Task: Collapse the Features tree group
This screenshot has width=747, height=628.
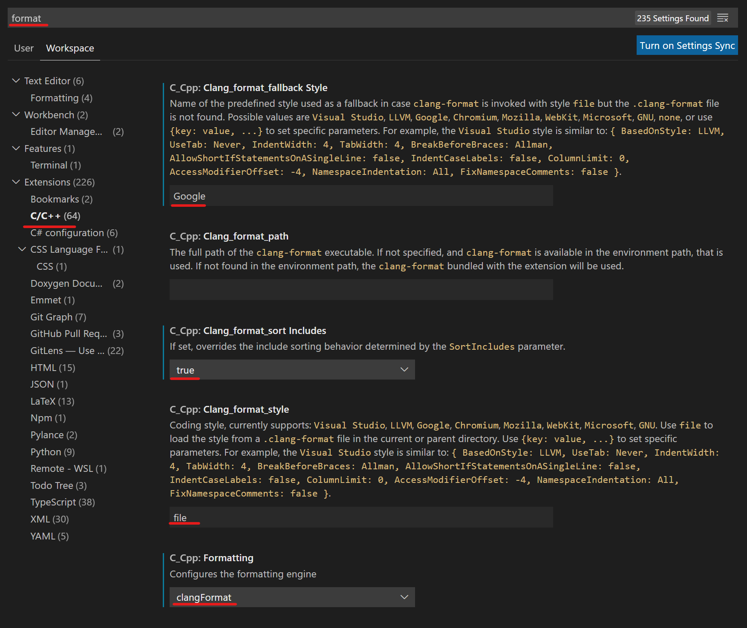Action: (x=16, y=148)
